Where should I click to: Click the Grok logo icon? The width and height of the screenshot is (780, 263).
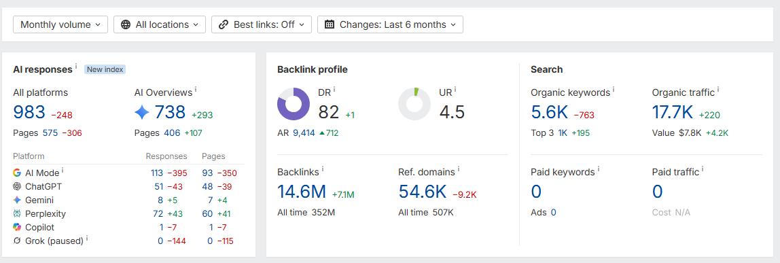tap(17, 241)
